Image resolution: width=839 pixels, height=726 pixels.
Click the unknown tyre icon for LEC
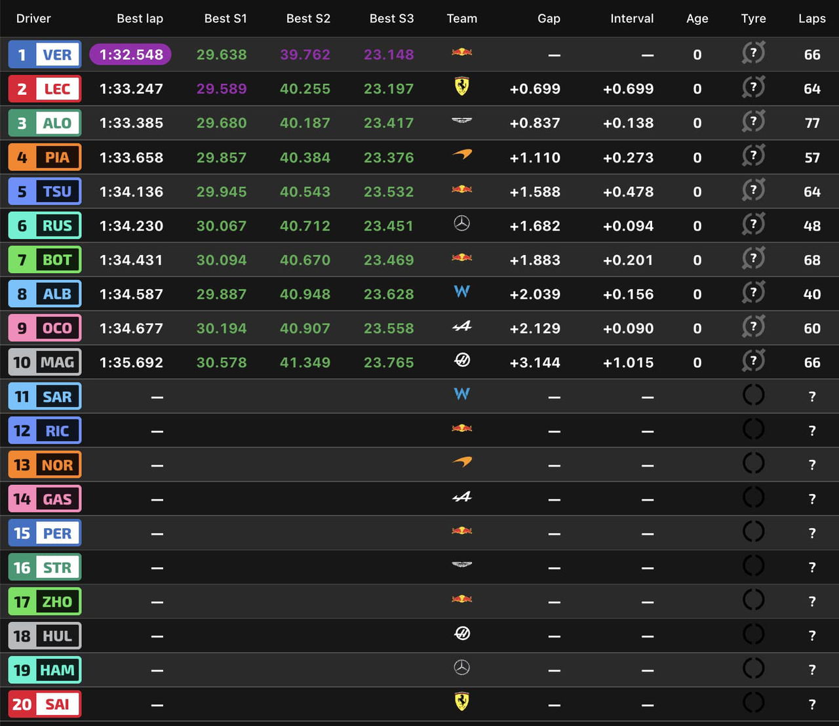click(754, 86)
